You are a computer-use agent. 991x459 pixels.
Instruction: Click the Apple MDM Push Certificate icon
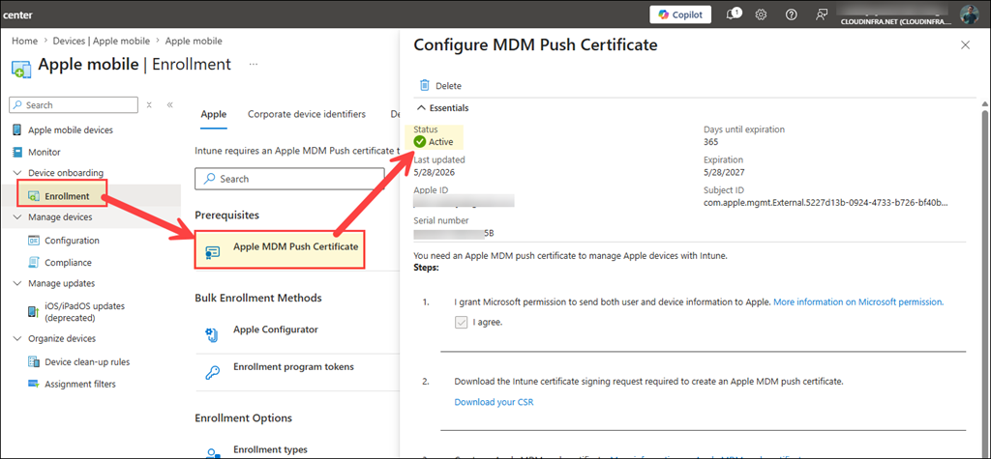213,252
